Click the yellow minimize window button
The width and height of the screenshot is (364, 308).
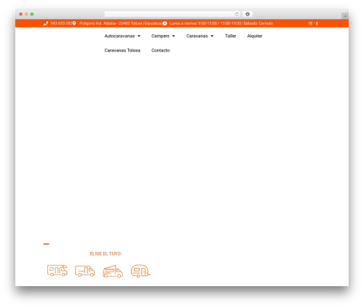click(x=26, y=14)
